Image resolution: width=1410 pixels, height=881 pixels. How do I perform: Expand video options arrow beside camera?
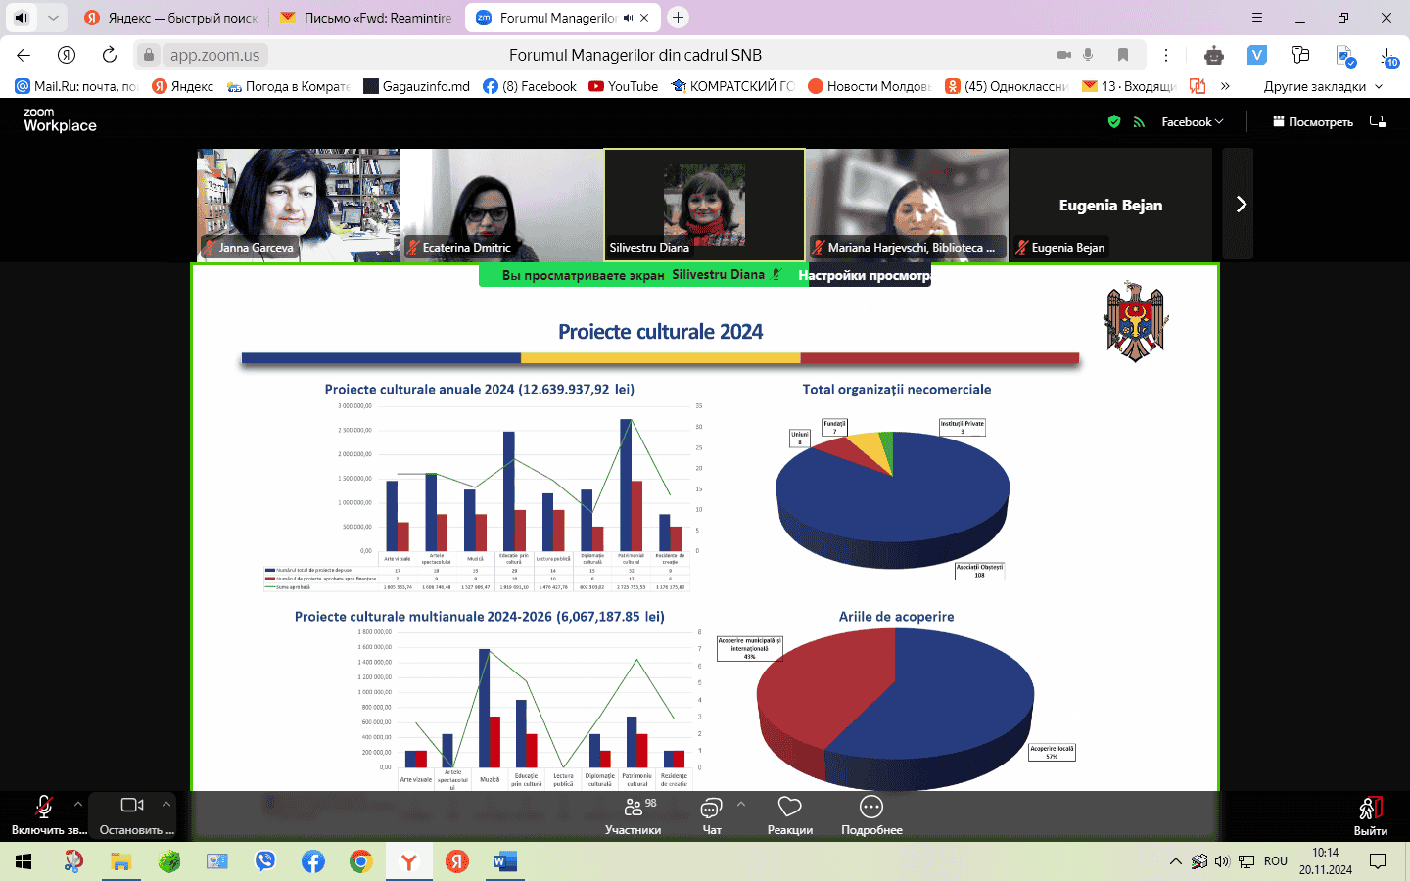[166, 805]
